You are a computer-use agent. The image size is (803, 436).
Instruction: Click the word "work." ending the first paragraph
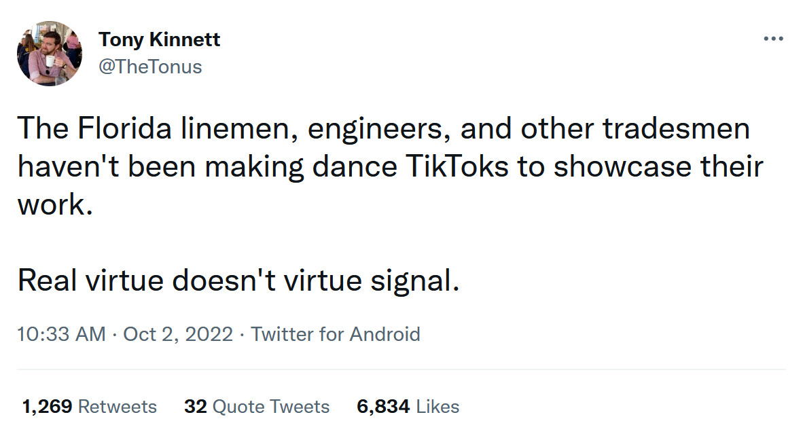point(55,205)
